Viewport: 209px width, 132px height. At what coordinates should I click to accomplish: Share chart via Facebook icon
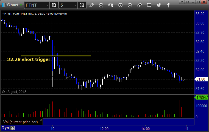(x=168, y=5)
